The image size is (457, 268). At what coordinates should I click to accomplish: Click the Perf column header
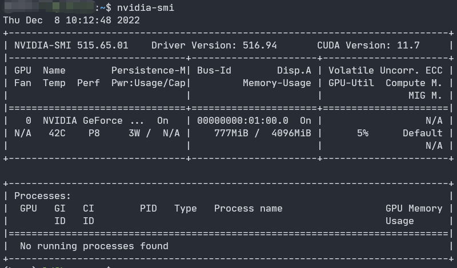coord(89,83)
